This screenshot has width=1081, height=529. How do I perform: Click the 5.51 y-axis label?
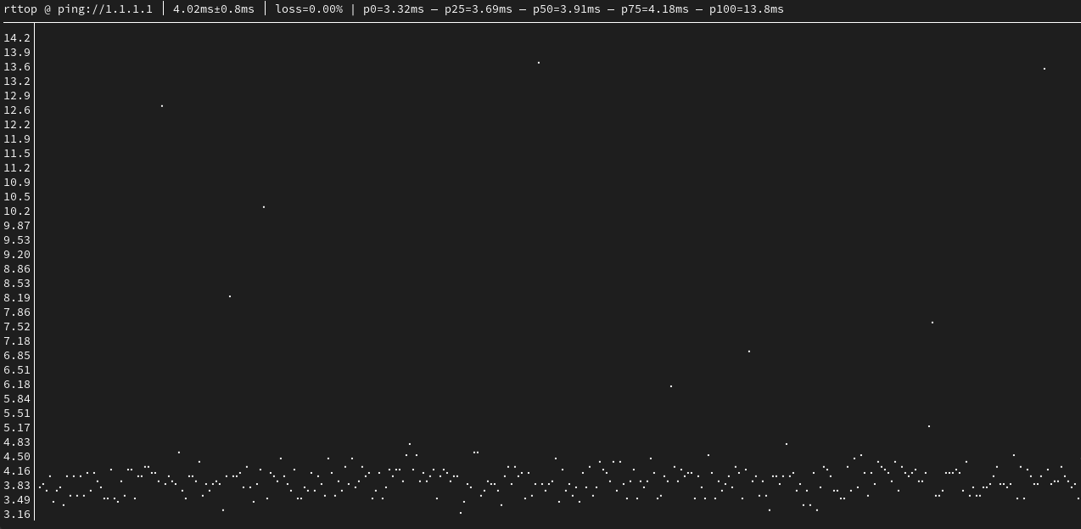(17, 414)
